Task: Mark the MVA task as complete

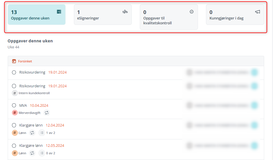Action: 14,105
